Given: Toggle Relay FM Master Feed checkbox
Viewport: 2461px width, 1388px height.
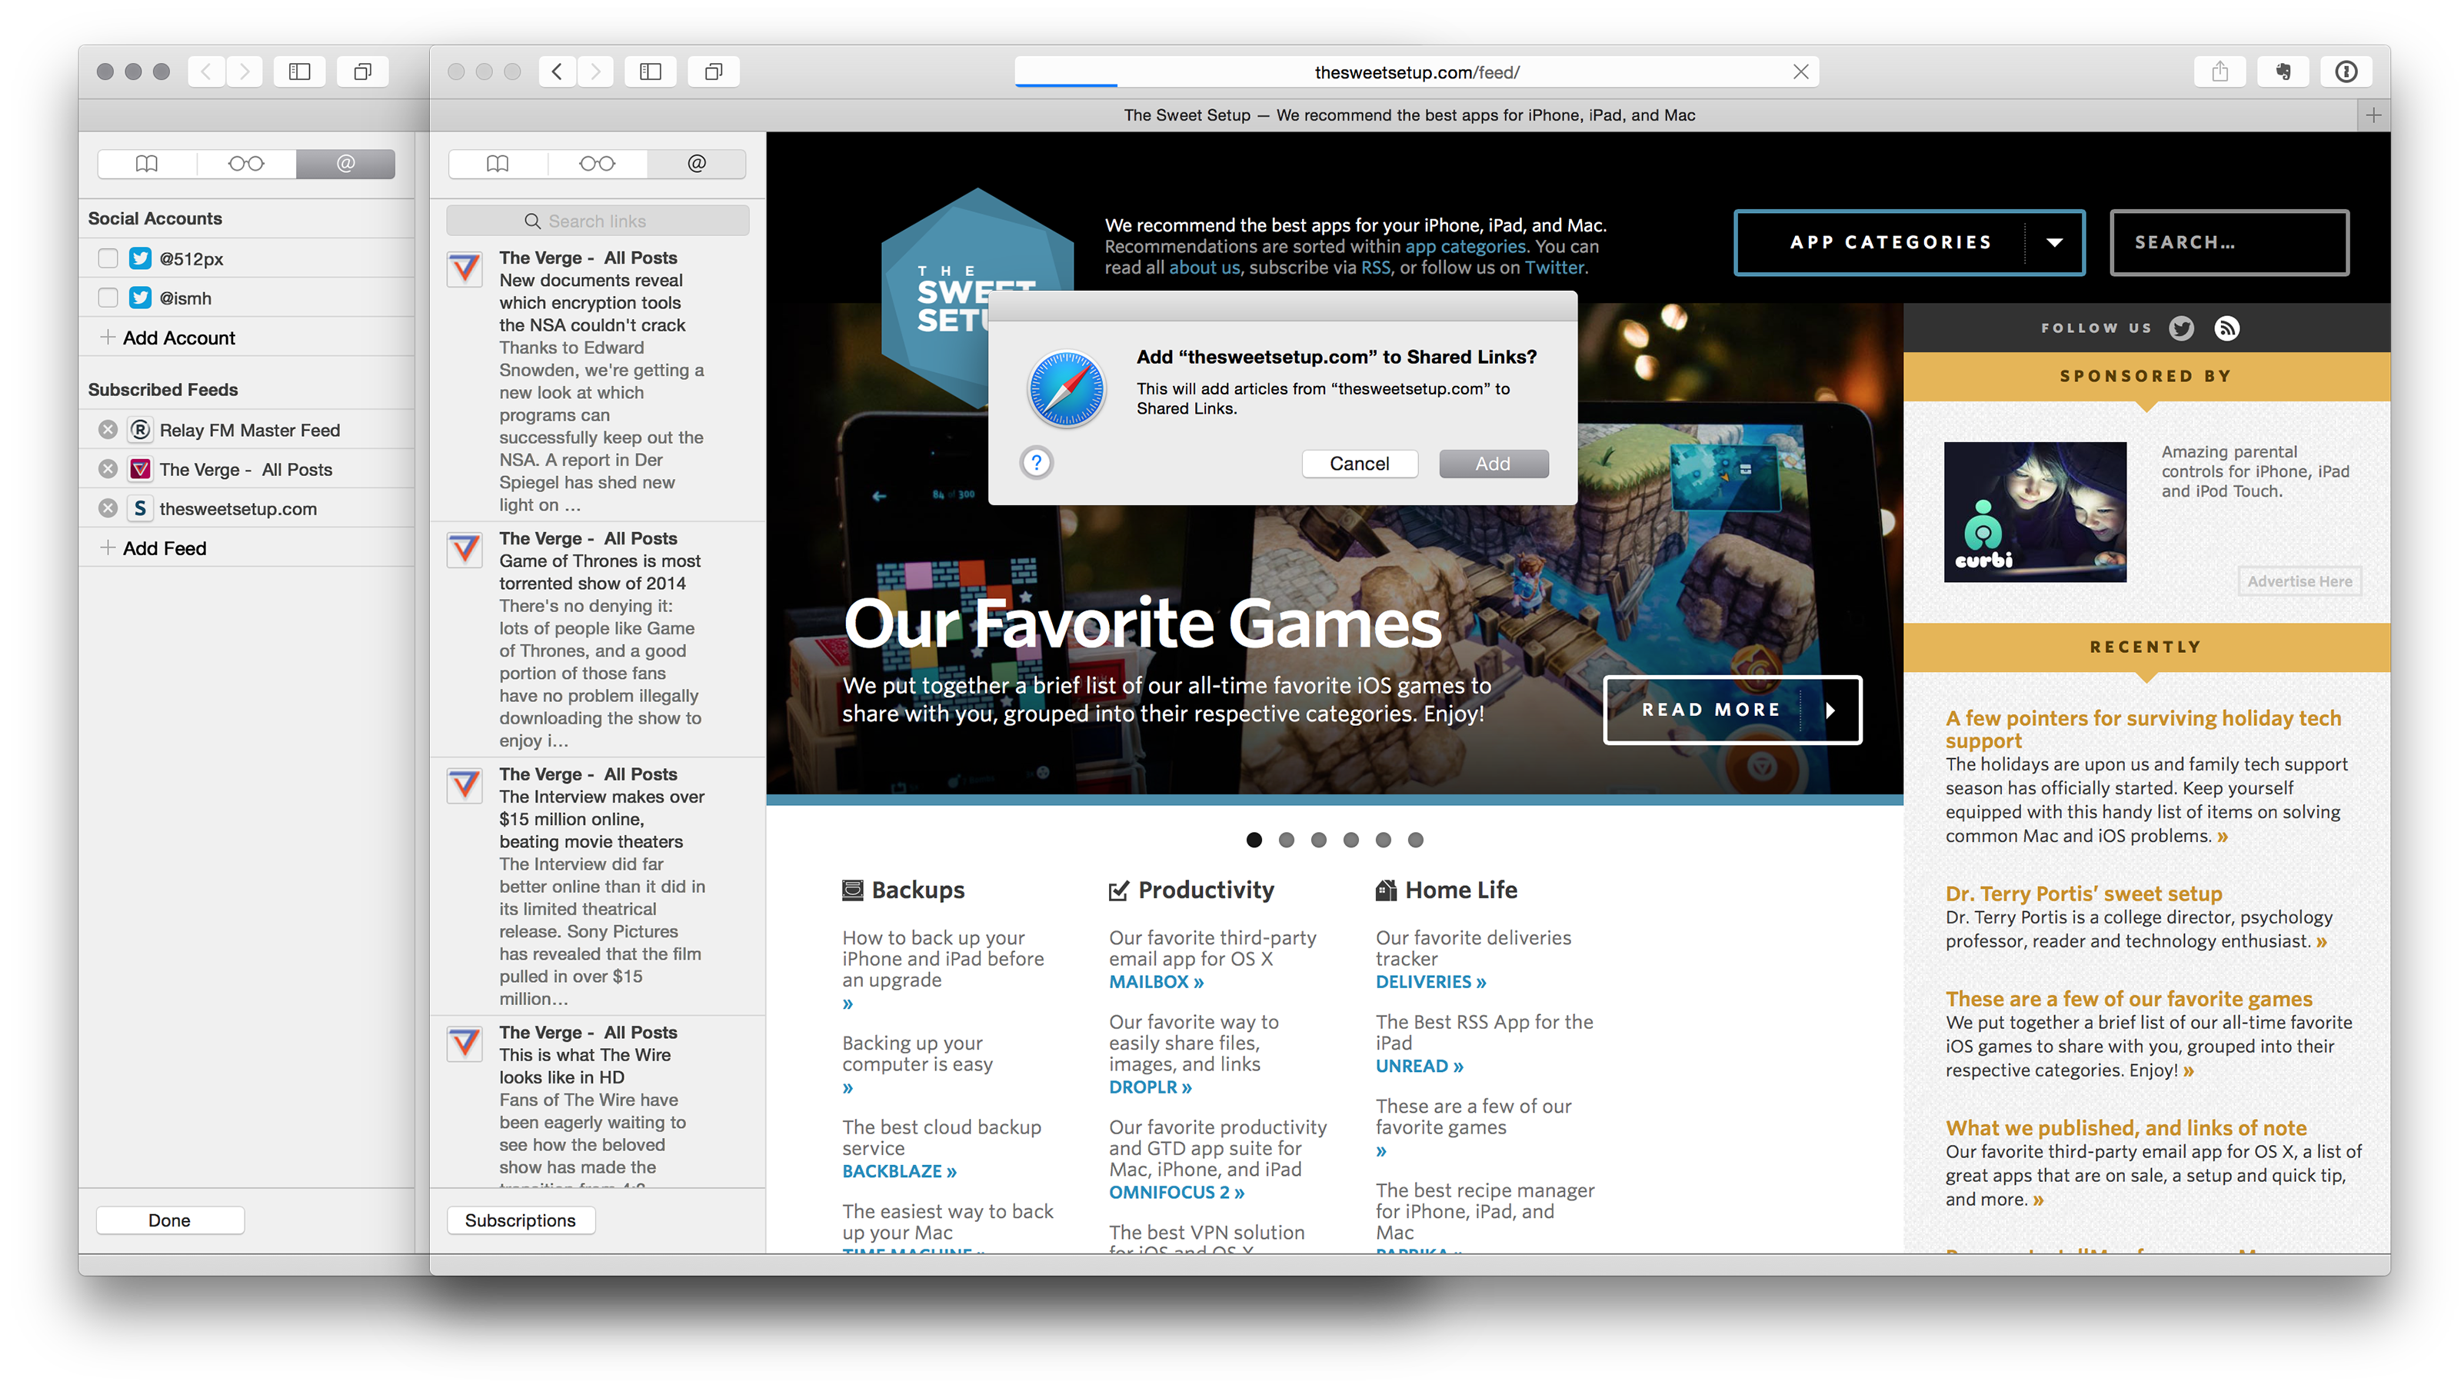Looking at the screenshot, I should [x=106, y=428].
